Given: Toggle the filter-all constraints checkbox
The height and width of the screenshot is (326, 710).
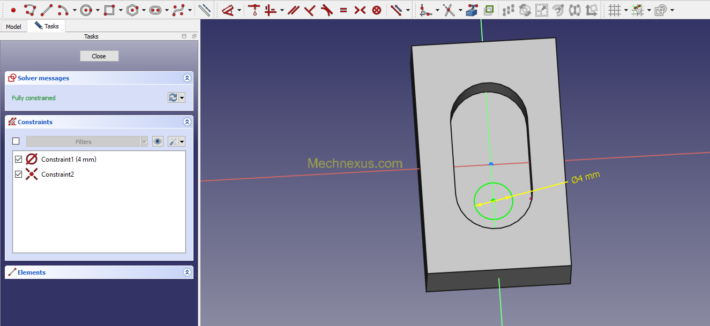Looking at the screenshot, I should (16, 141).
